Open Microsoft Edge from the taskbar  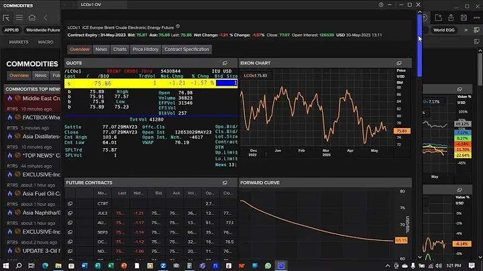tap(46, 266)
